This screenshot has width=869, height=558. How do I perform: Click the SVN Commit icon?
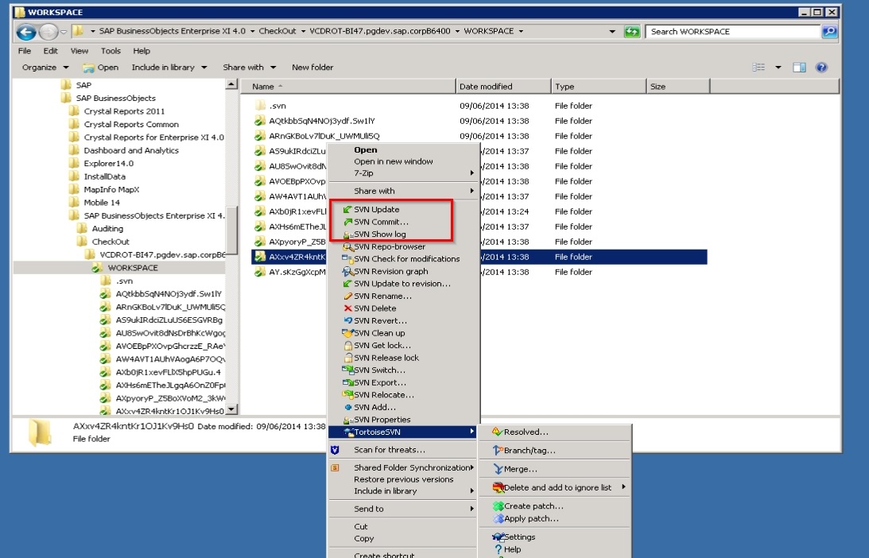coord(347,222)
